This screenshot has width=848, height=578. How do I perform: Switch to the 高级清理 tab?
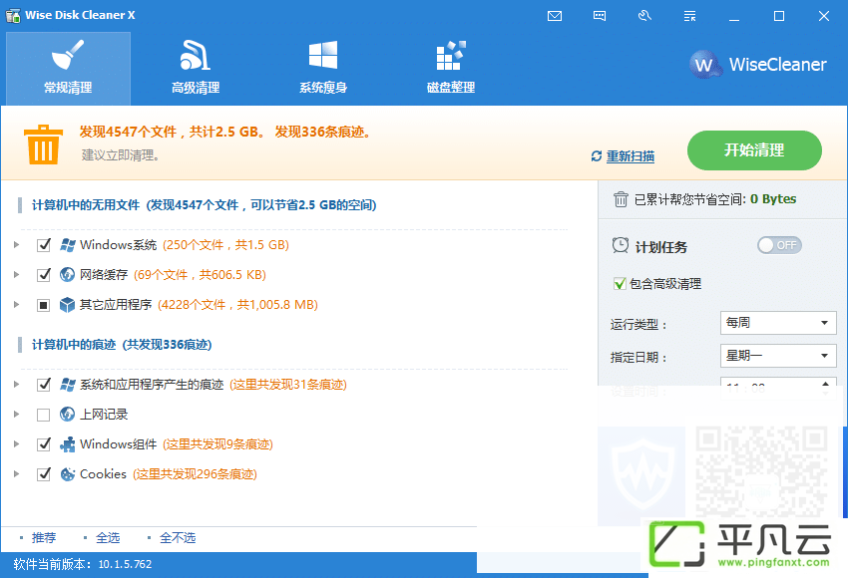(196, 68)
